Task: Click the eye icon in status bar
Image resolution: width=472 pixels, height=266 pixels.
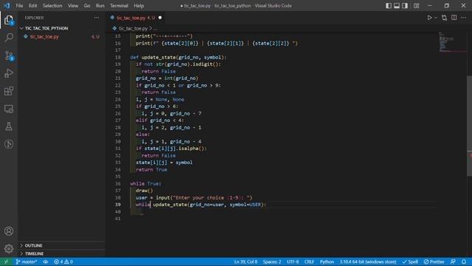Action: (x=46, y=262)
